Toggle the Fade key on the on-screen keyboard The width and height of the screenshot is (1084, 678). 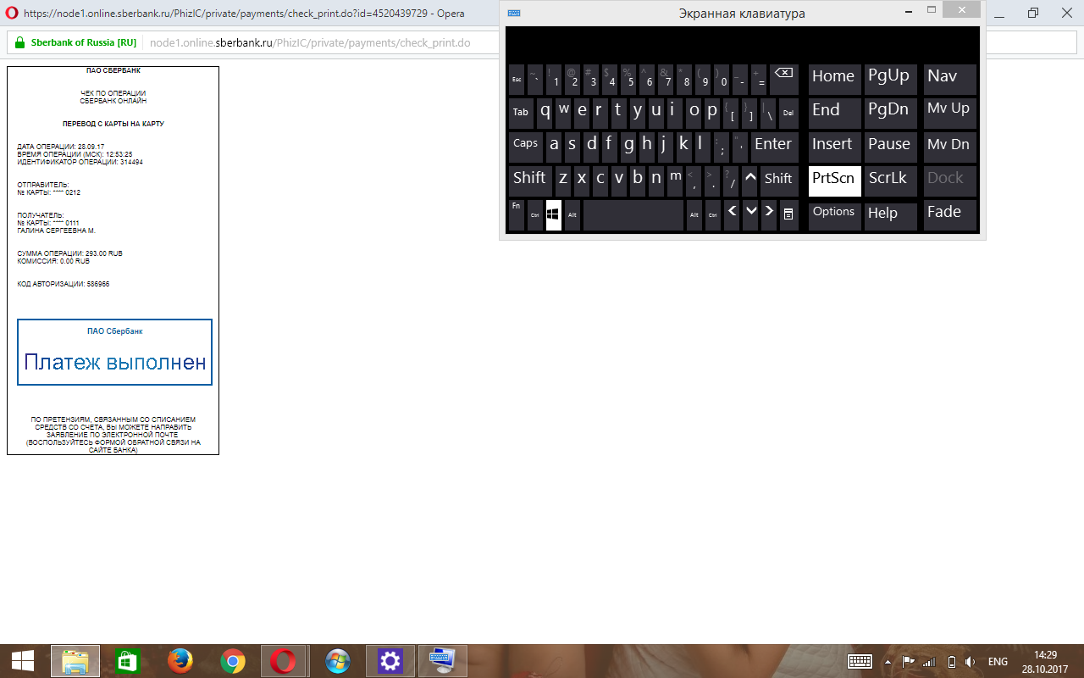pos(950,215)
